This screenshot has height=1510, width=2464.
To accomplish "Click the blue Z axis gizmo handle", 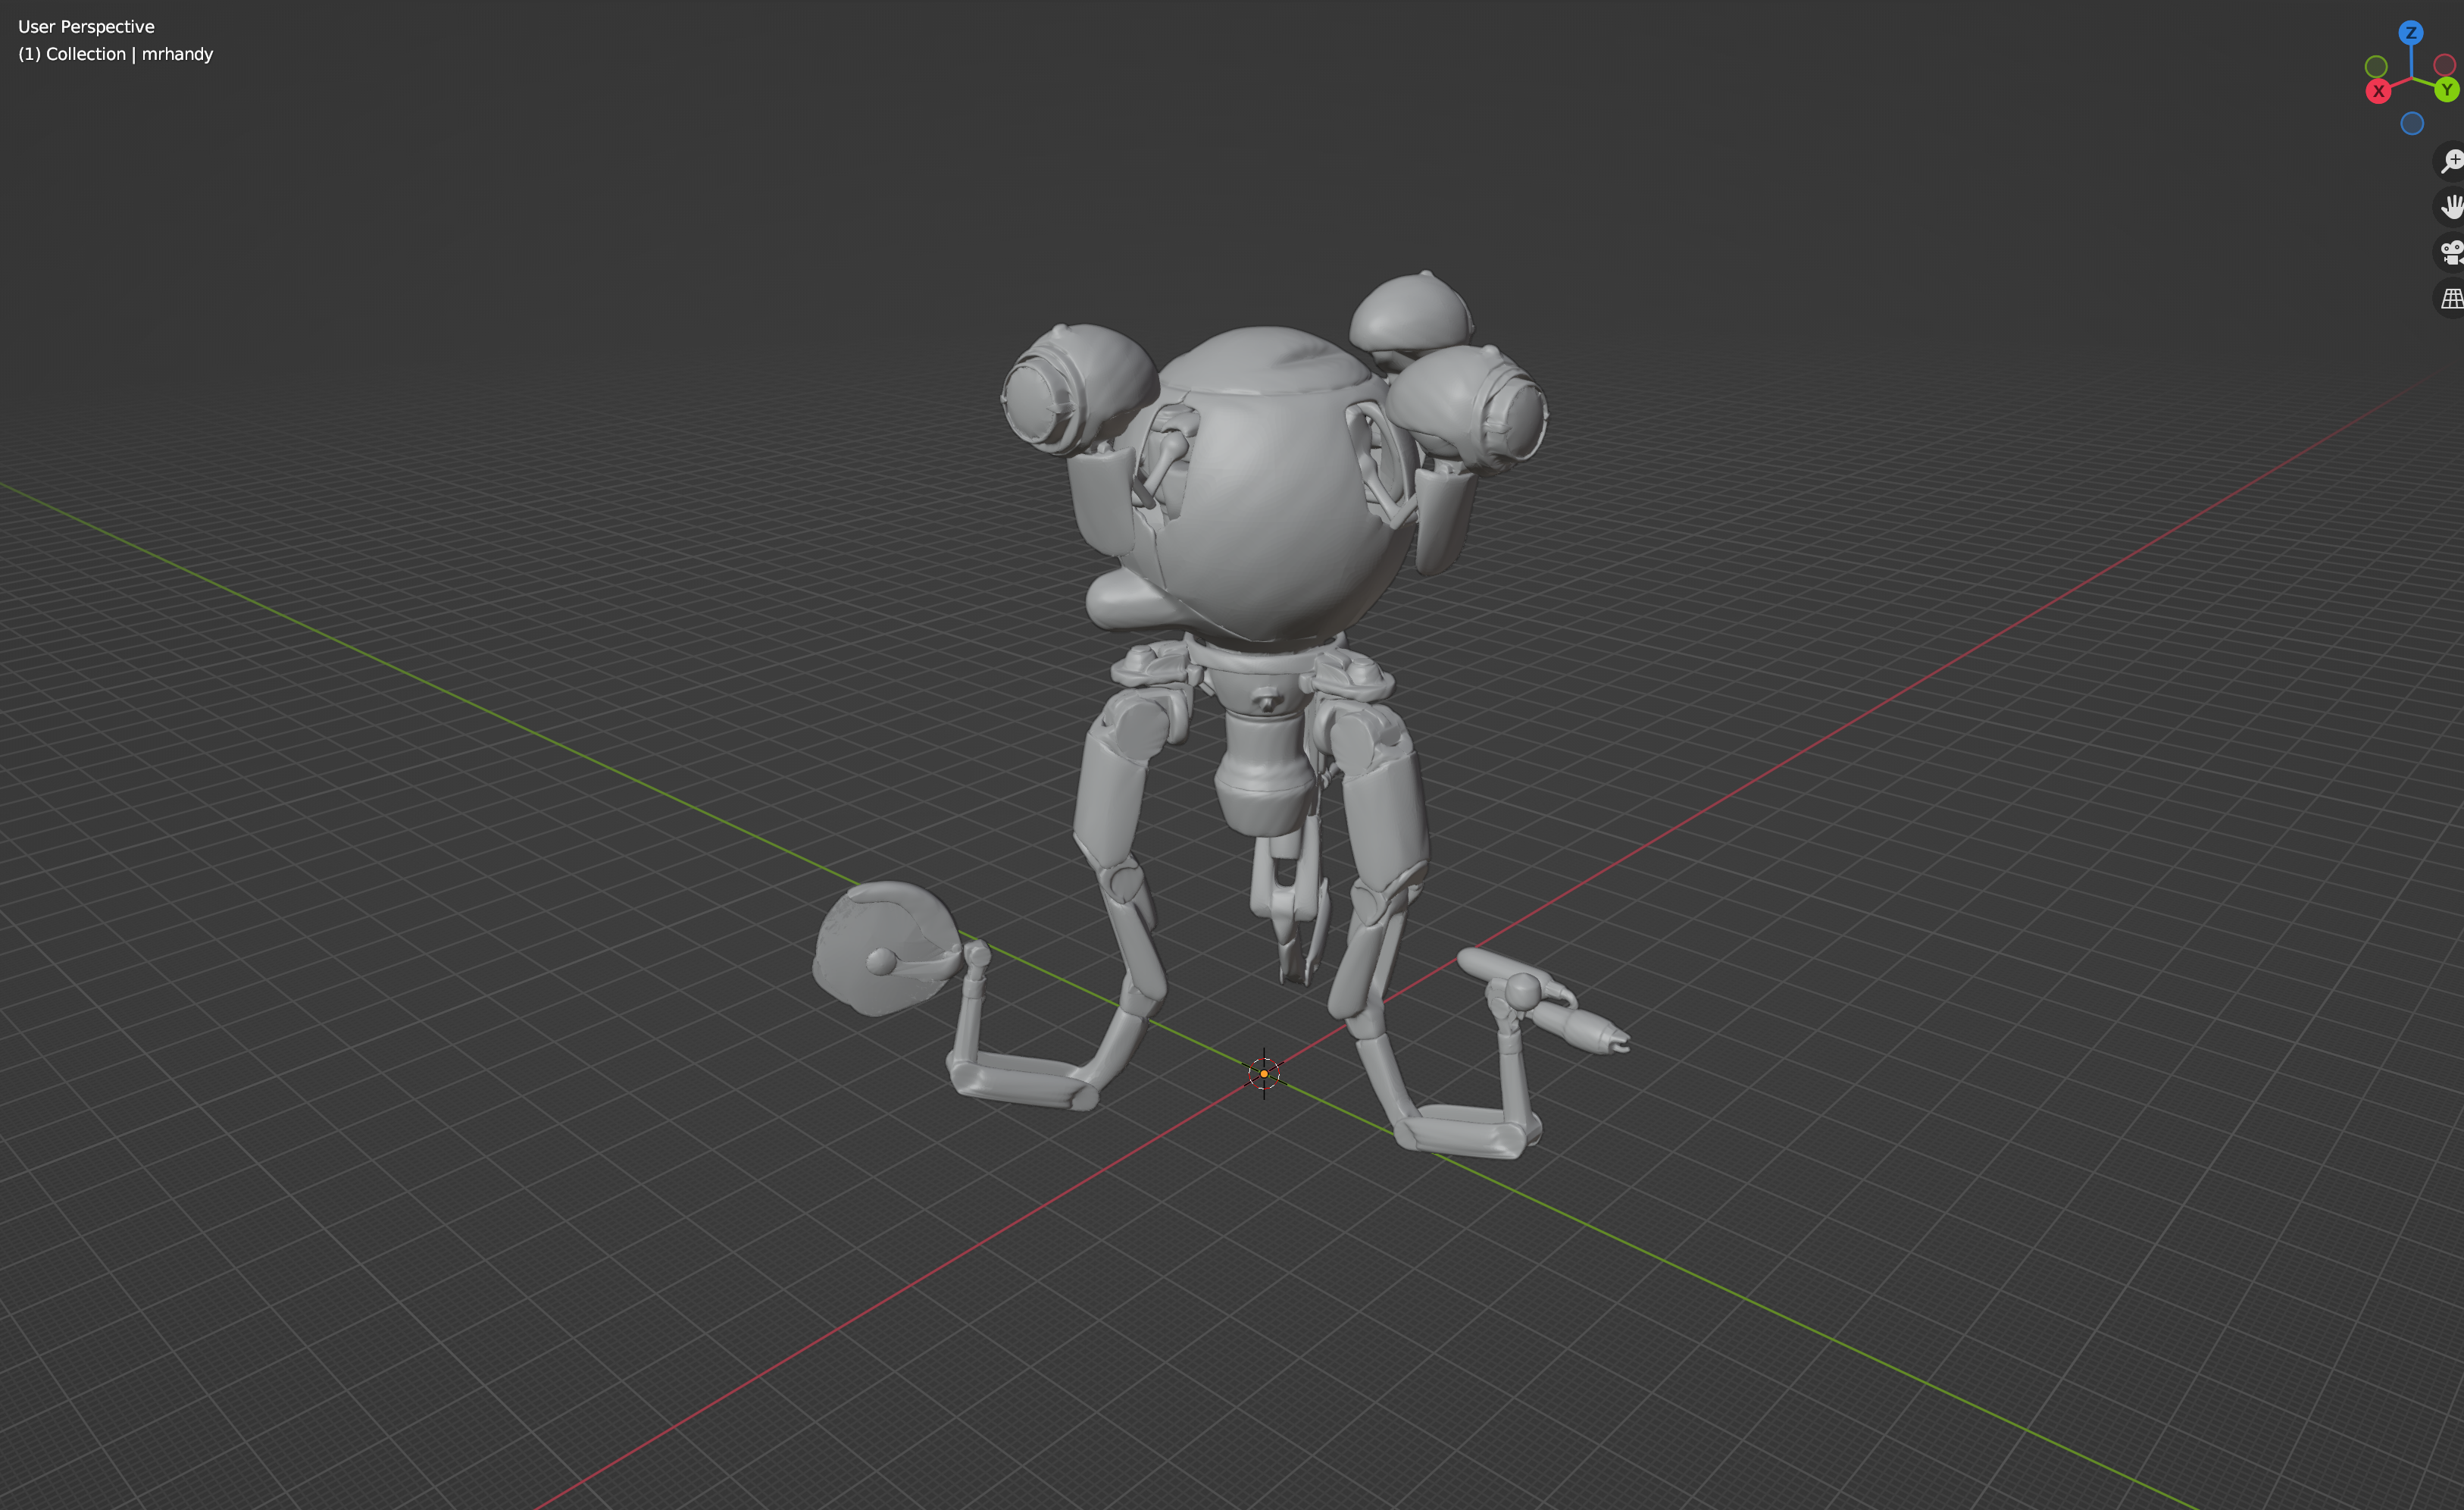I will (2410, 33).
